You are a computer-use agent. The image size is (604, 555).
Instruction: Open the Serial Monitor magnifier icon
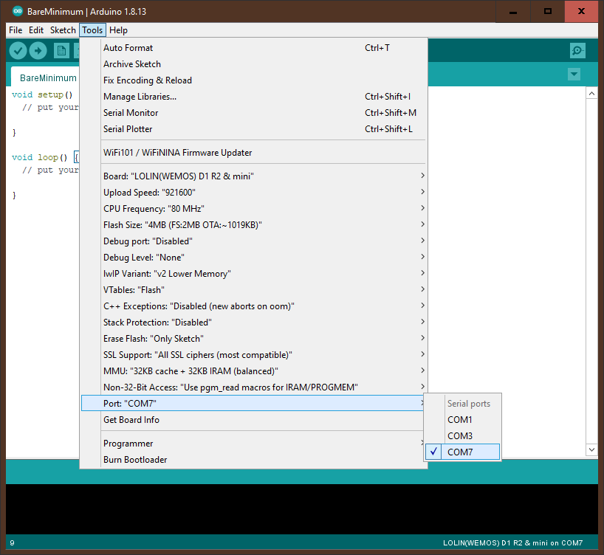click(x=577, y=50)
